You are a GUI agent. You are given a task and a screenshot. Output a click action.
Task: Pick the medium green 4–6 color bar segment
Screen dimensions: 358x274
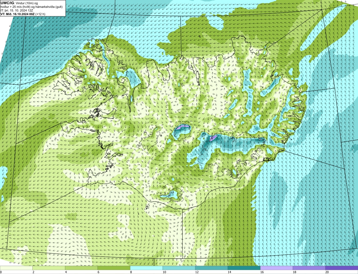click(x=81, y=268)
